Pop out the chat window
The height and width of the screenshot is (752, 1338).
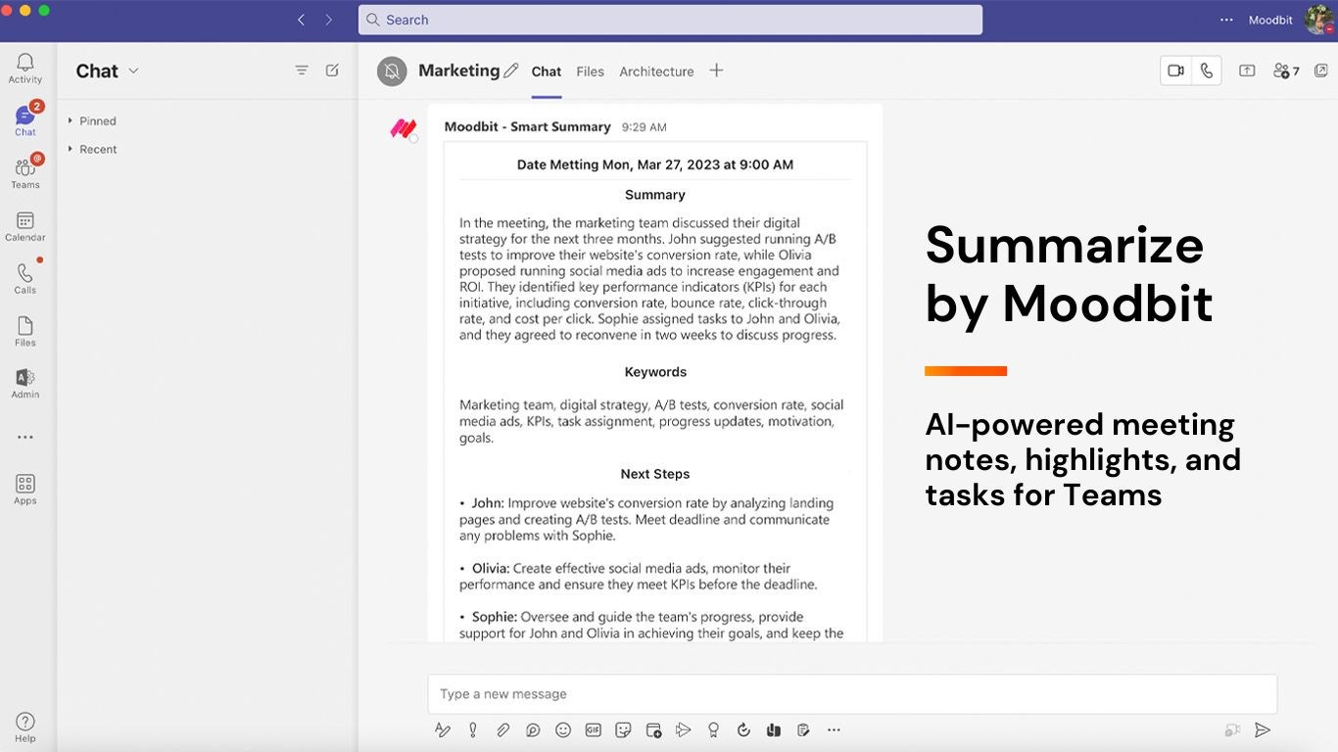pyautogui.click(x=1321, y=70)
